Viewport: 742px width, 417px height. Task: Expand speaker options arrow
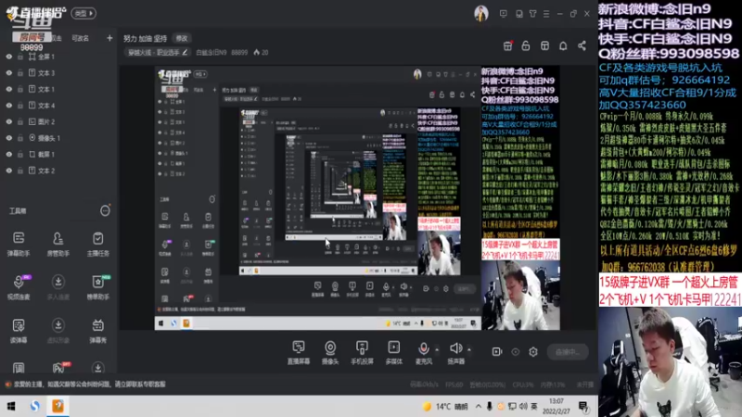point(469,349)
